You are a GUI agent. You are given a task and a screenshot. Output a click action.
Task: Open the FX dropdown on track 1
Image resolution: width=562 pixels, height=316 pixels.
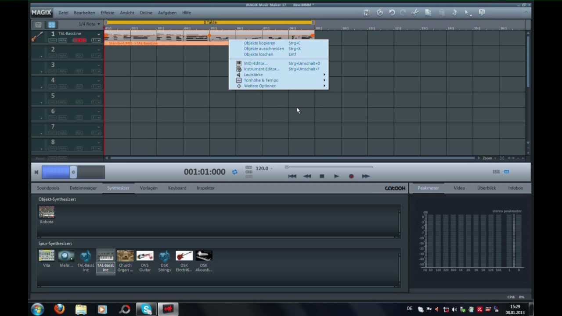(x=96, y=40)
